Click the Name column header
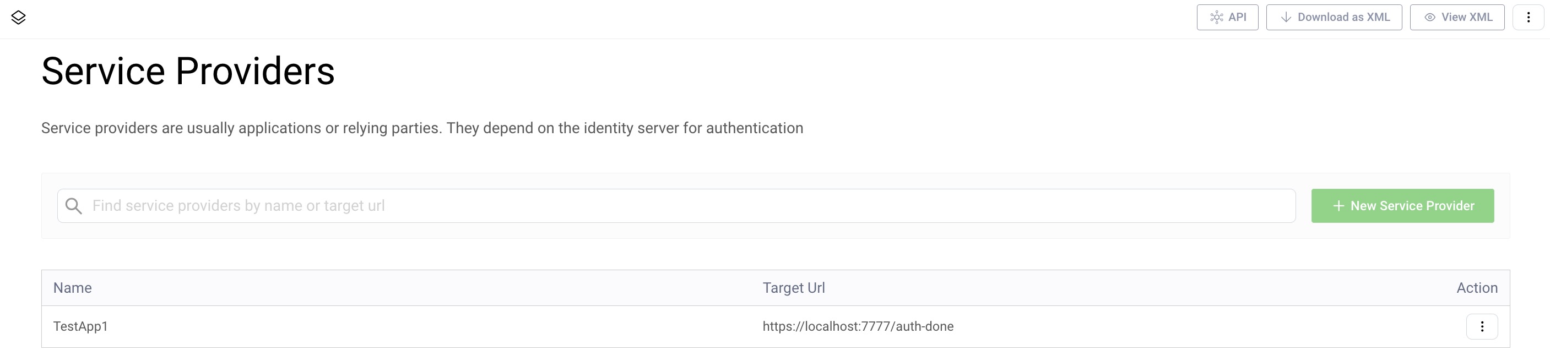1550x361 pixels. tap(72, 288)
